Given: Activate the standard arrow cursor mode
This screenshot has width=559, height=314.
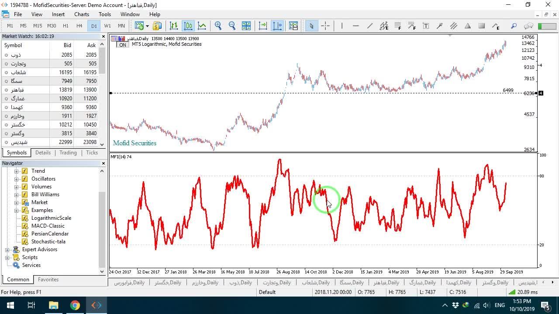Looking at the screenshot, I should (311, 26).
